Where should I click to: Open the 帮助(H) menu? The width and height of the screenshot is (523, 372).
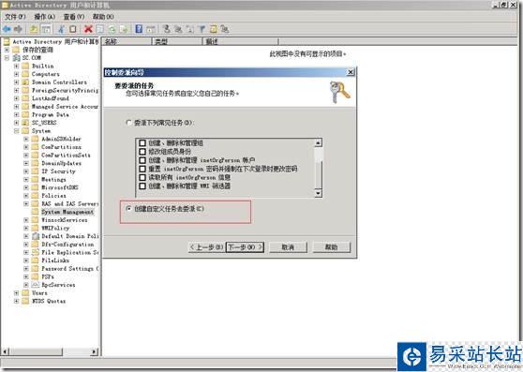tap(103, 17)
